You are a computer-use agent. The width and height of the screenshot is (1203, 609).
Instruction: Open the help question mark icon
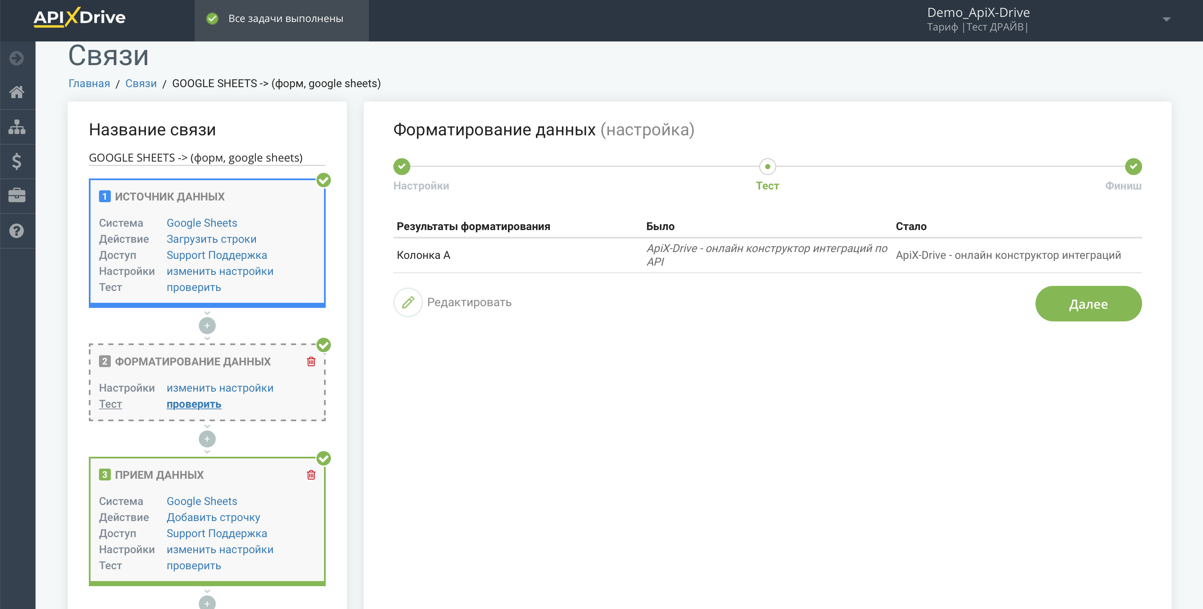(x=17, y=231)
